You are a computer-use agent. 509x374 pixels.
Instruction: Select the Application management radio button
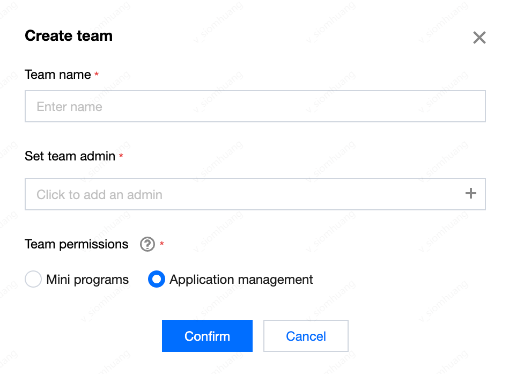point(156,280)
